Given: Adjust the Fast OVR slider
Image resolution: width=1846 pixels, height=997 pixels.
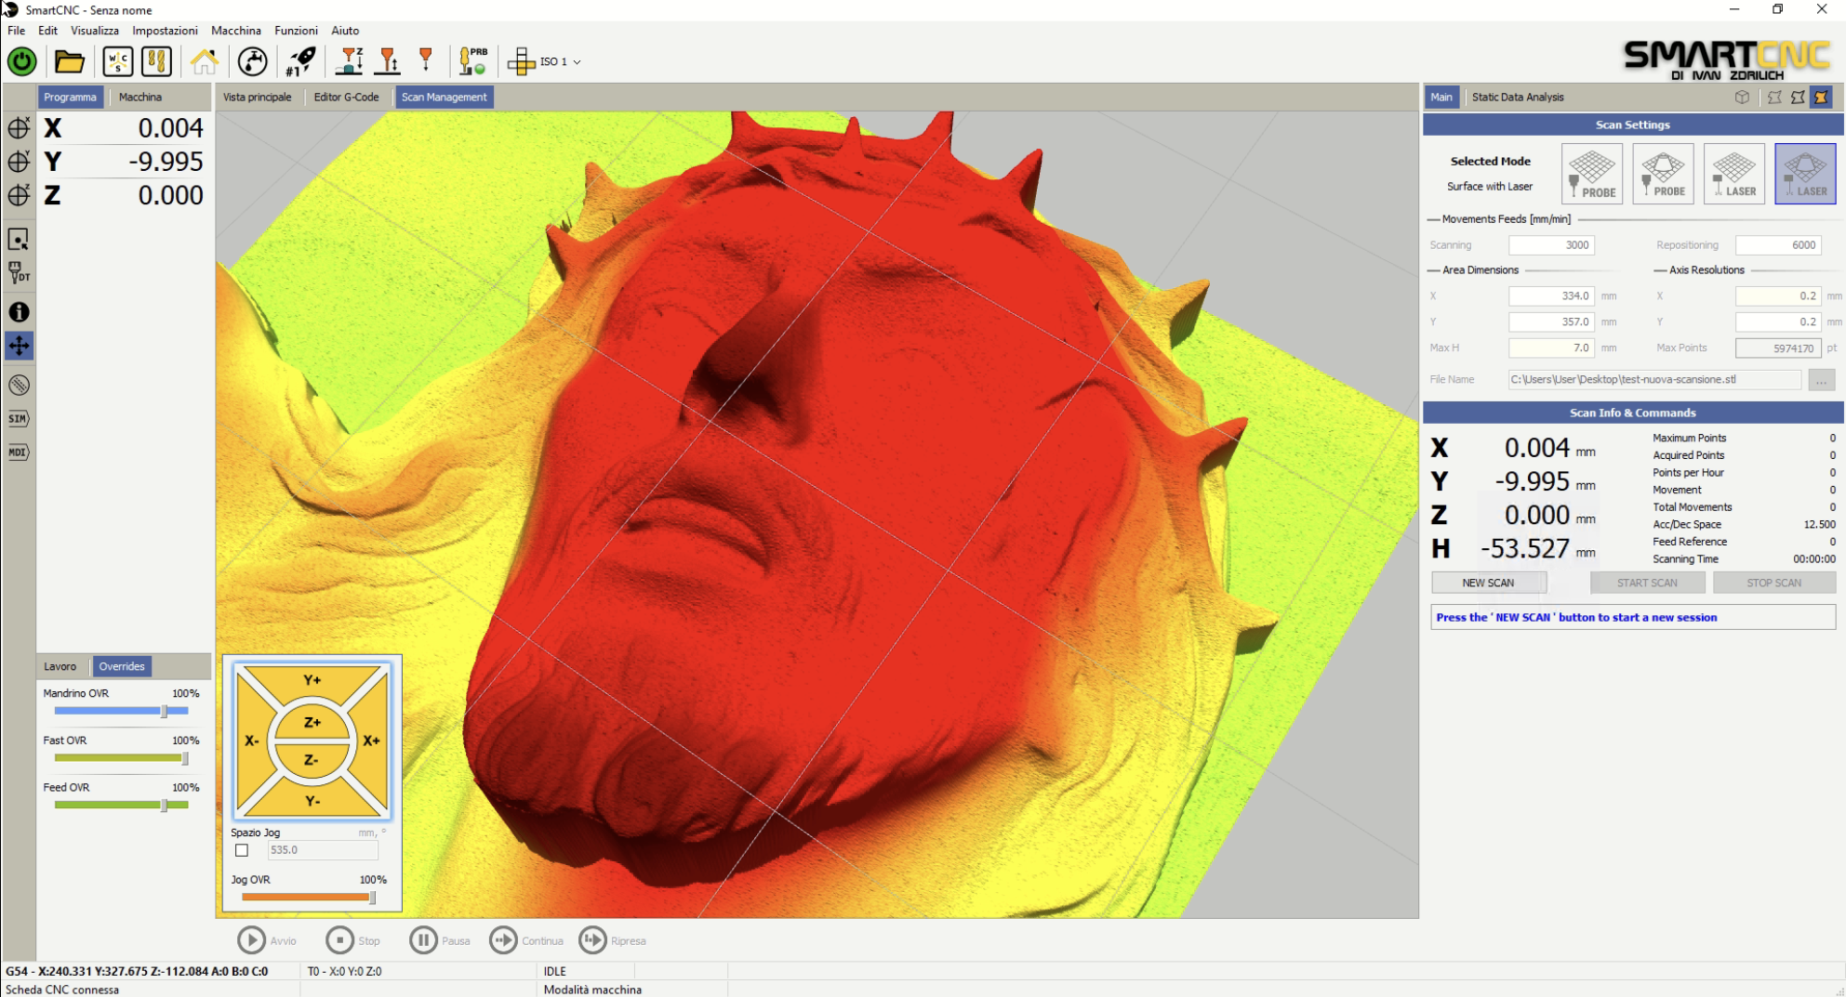Looking at the screenshot, I should pos(121,758).
